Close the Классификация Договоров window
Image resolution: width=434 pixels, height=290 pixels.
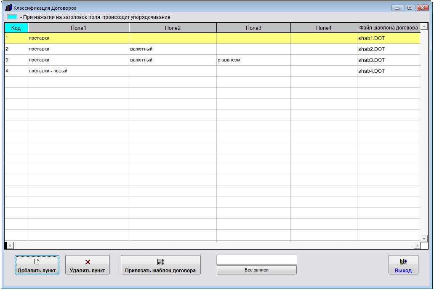pos(423,8)
